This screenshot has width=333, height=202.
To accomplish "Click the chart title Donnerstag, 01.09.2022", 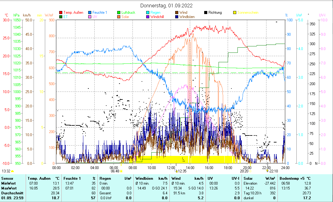I will [166, 6].
